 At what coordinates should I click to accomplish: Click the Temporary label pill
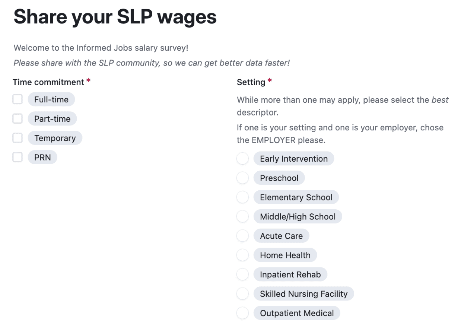pos(55,138)
